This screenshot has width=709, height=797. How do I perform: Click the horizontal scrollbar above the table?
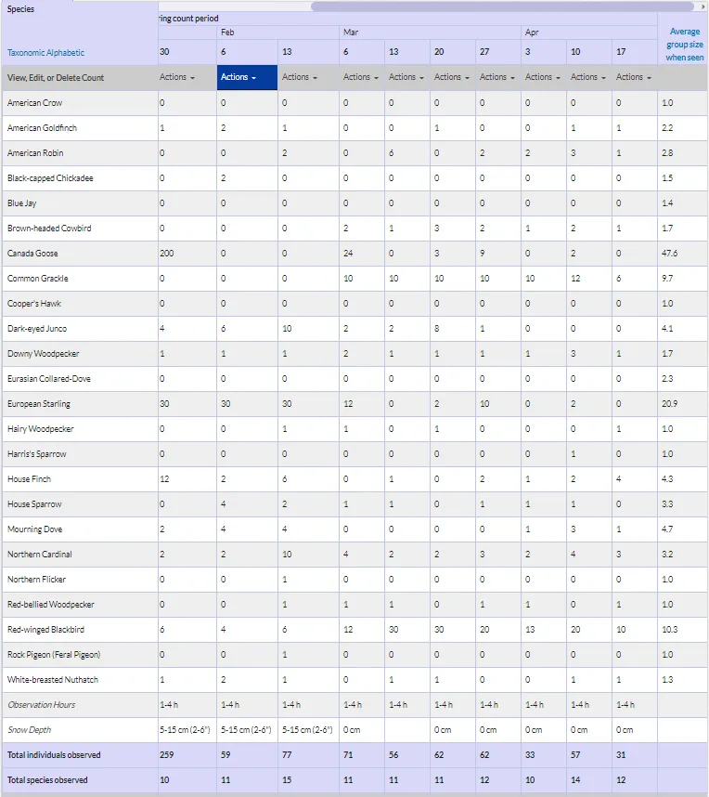tap(502, 7)
